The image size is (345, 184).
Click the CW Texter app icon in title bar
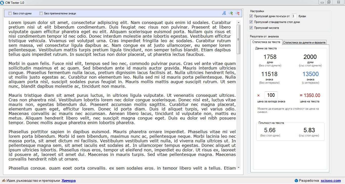click(x=3, y=3)
